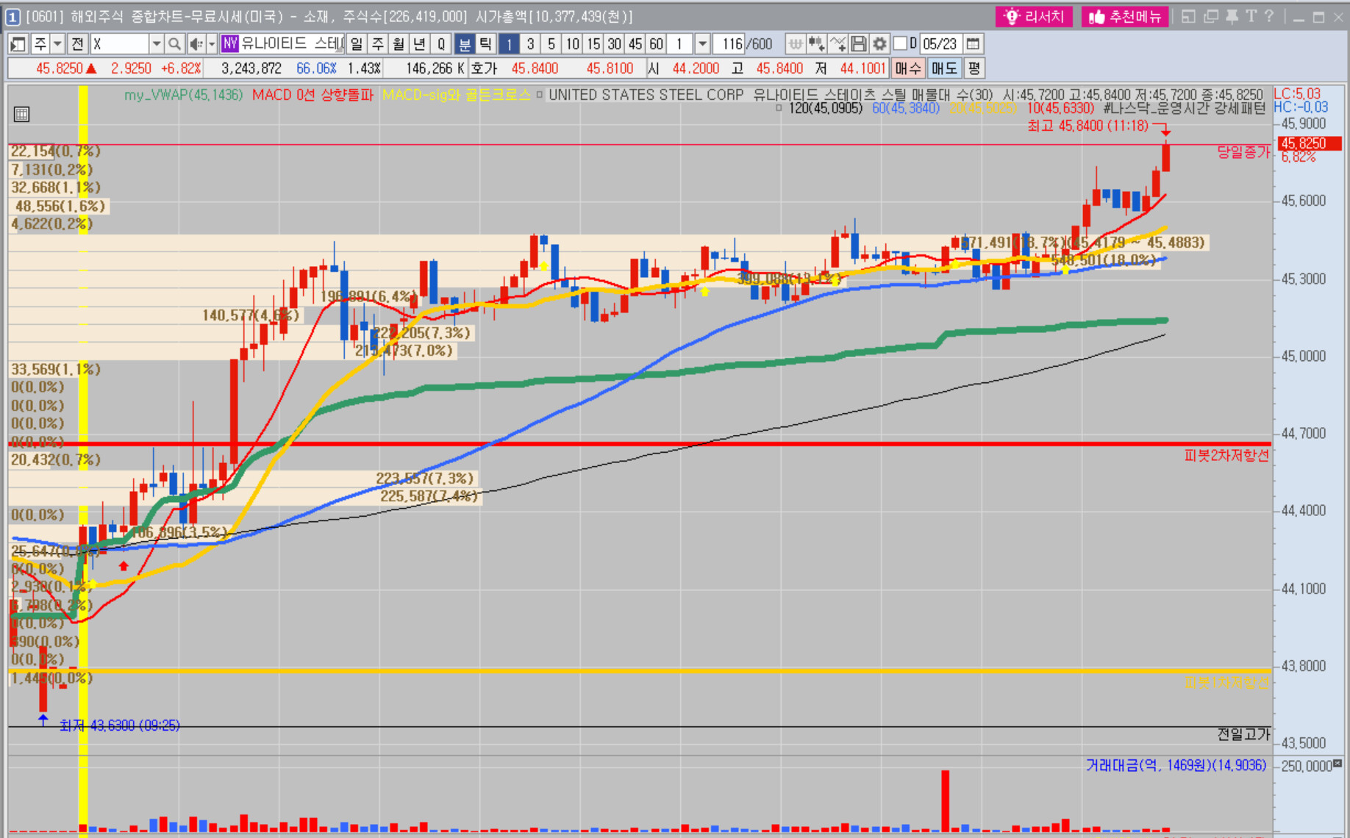Click the 당일종가 close price label

[x=1243, y=152]
